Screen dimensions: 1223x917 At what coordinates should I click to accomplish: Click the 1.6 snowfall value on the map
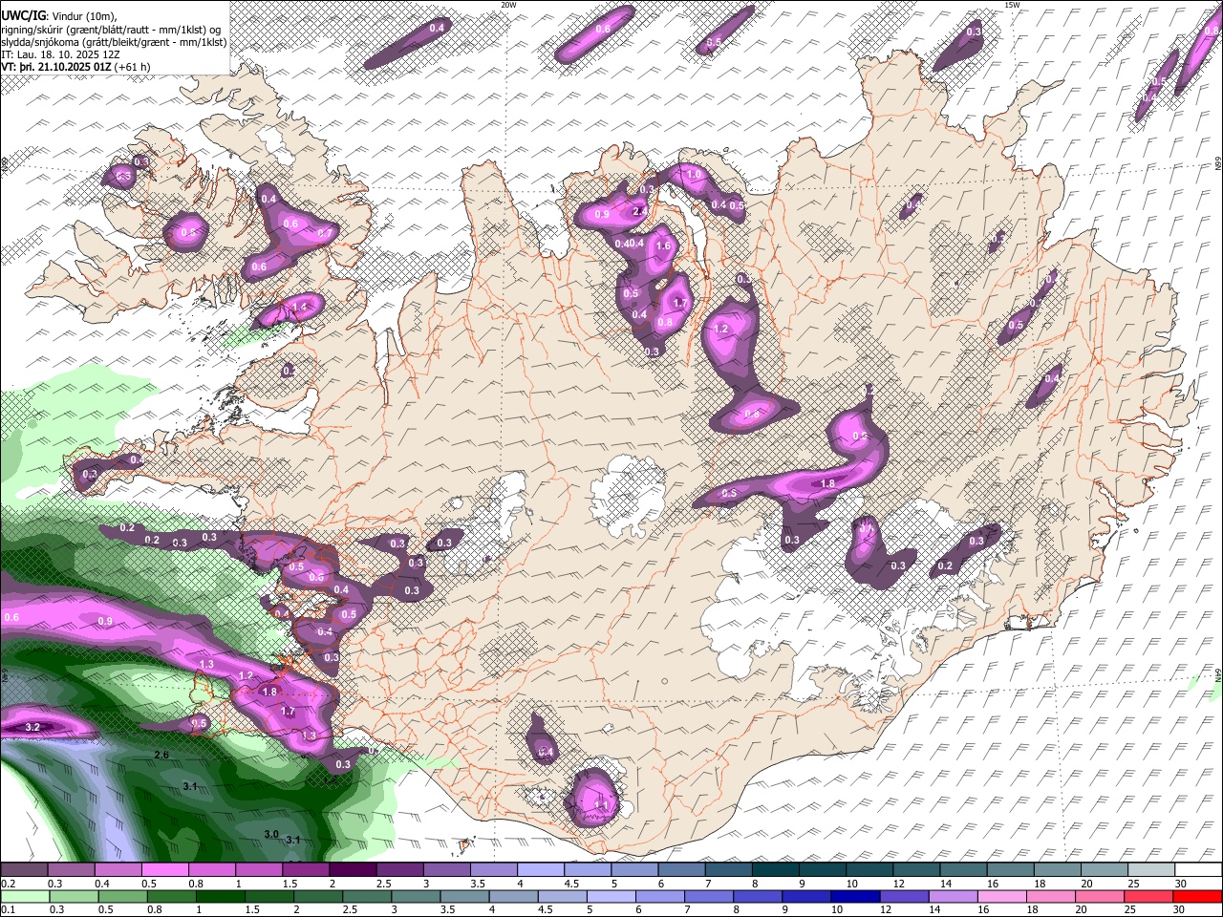tap(663, 245)
